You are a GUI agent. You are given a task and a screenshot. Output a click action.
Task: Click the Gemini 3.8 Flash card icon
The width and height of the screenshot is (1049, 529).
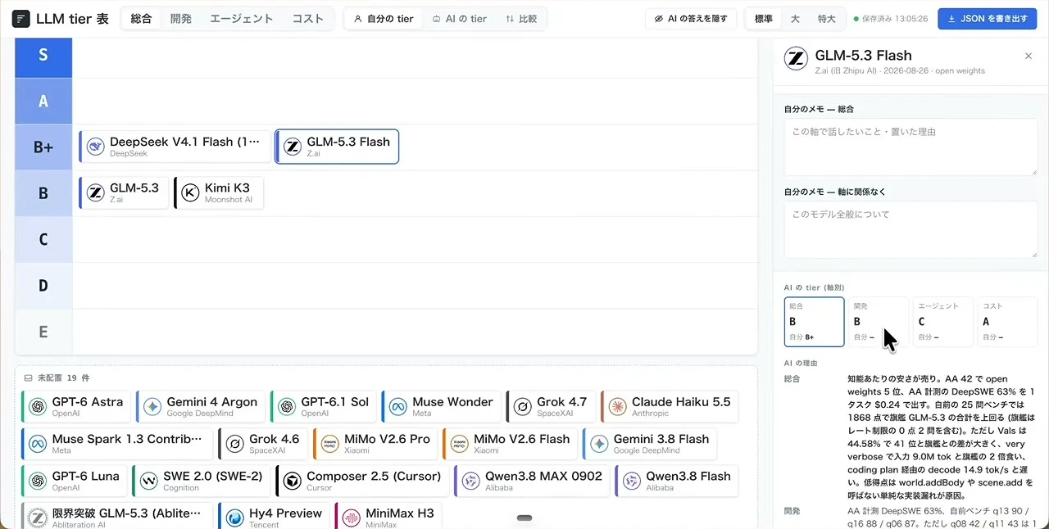click(599, 444)
